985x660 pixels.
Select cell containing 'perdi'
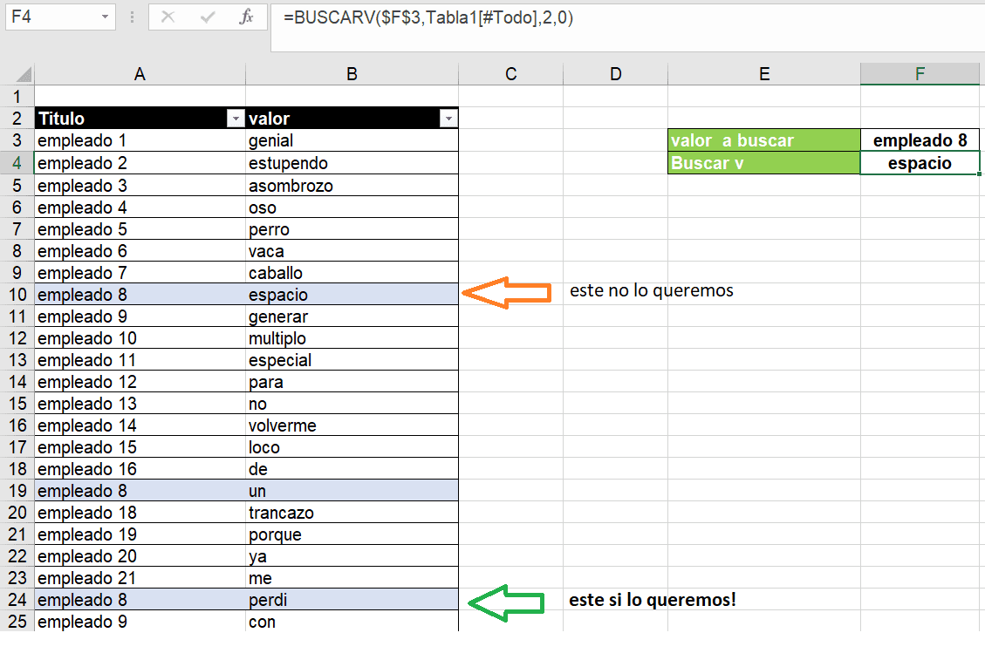[x=352, y=600]
